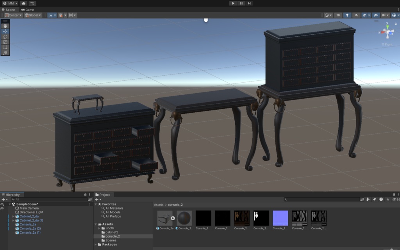400x250 pixels.
Task: Expand Cabinet_2_da in Hierarchy
Action: coord(13,216)
